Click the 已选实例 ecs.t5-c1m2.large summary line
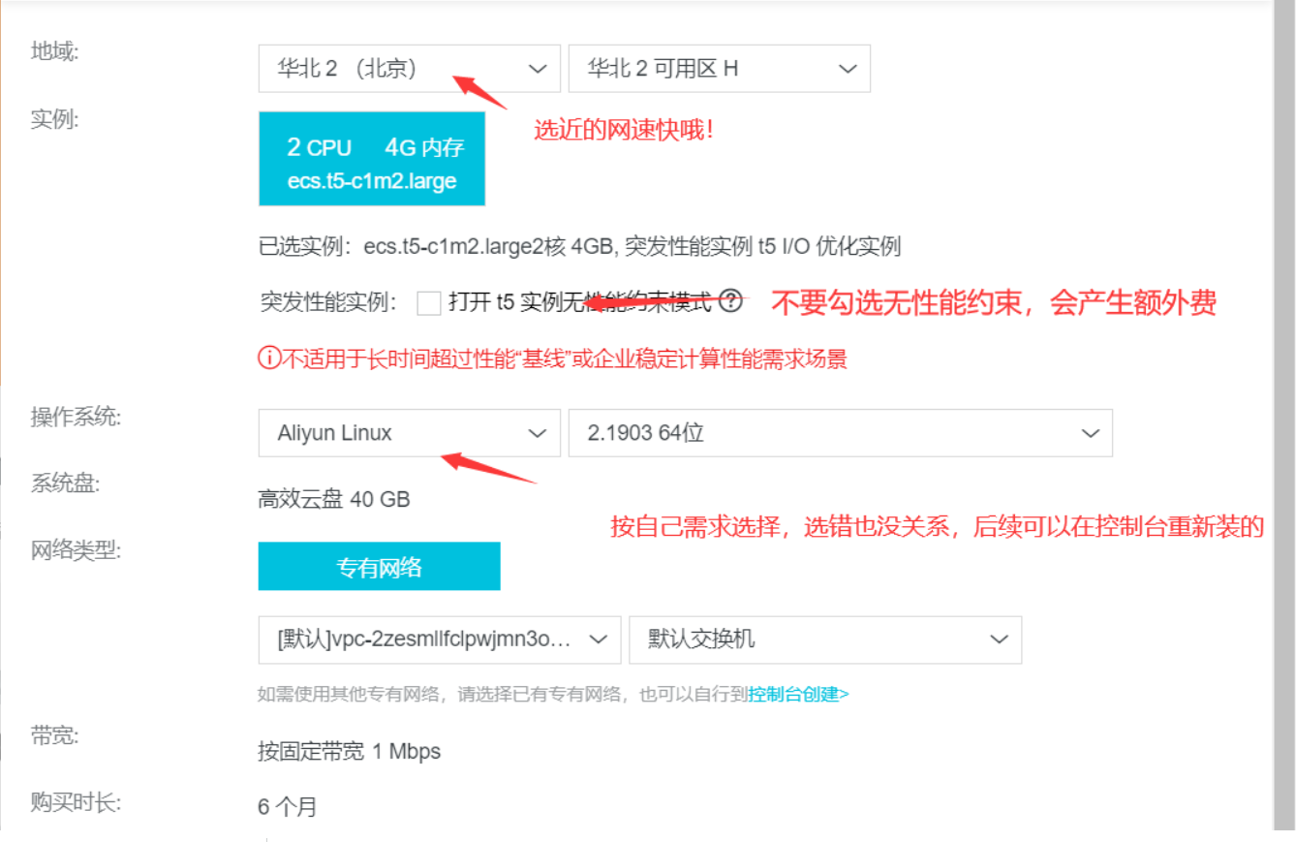1296x842 pixels. click(x=579, y=246)
